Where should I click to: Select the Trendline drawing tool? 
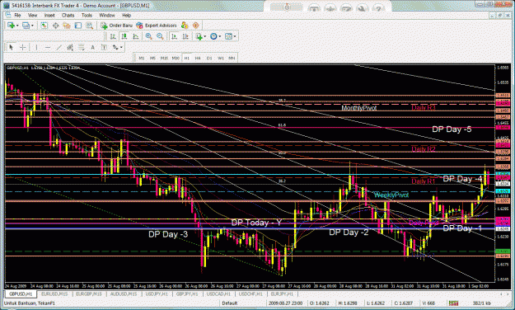59,48
